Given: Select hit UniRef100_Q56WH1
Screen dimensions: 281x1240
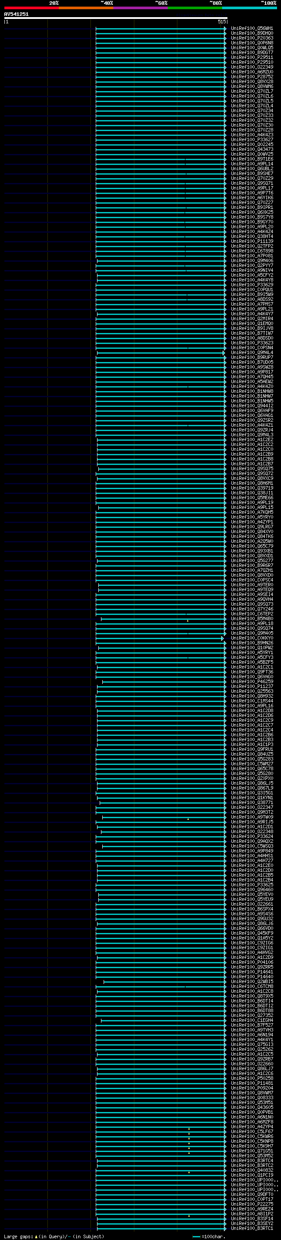Looking at the screenshot, I should point(252,29).
